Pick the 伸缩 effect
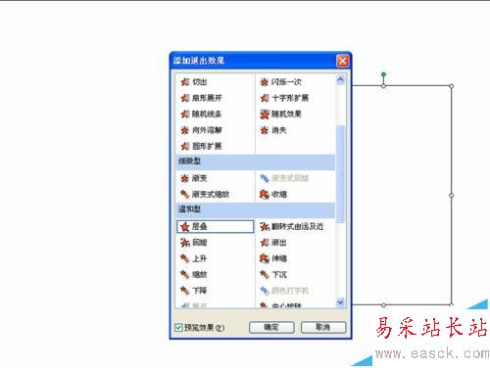490x368 pixels. (x=273, y=258)
